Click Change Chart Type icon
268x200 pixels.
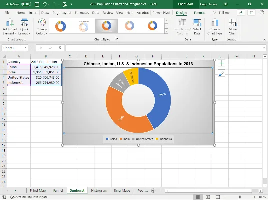pyautogui.click(x=215, y=27)
